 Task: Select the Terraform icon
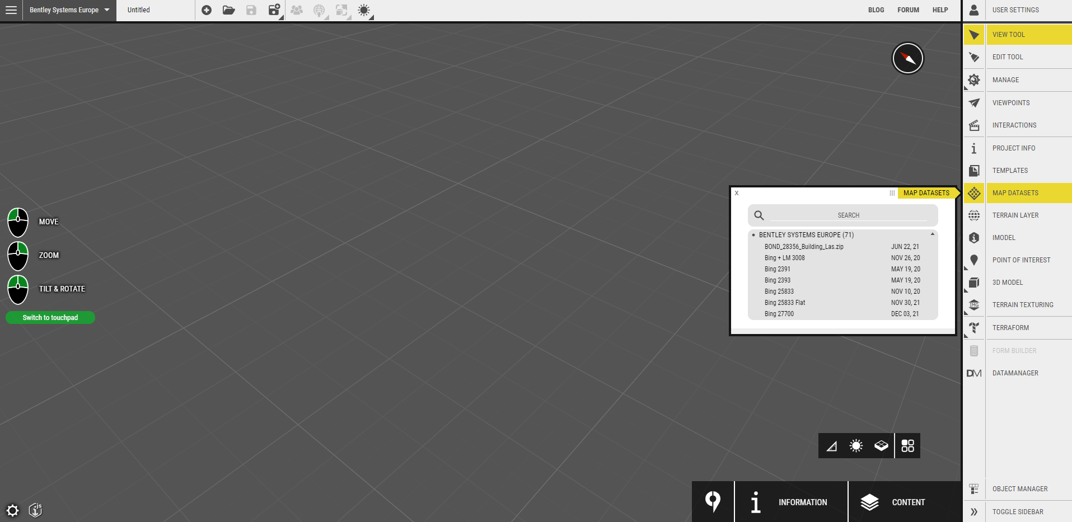pyautogui.click(x=974, y=328)
